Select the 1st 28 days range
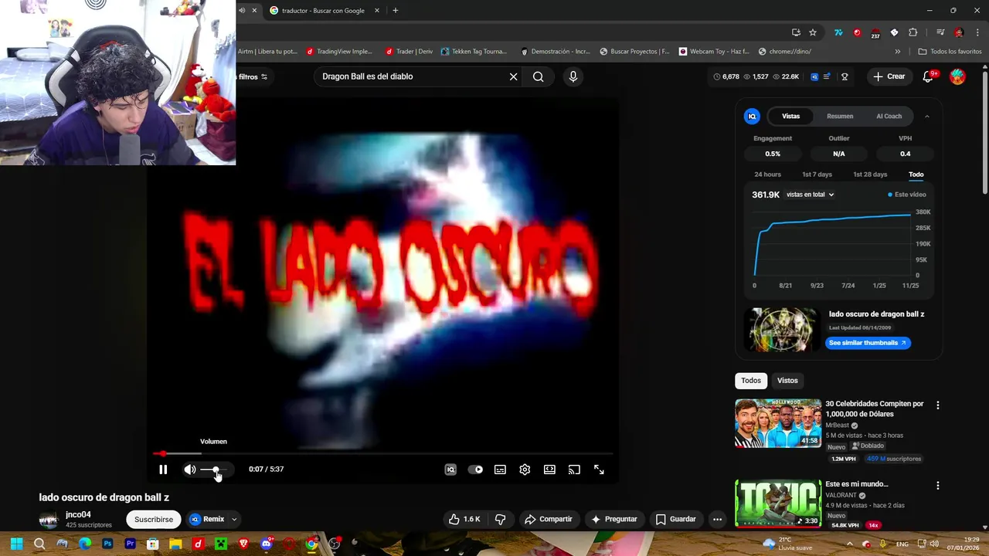This screenshot has height=556, width=989. pos(870,175)
